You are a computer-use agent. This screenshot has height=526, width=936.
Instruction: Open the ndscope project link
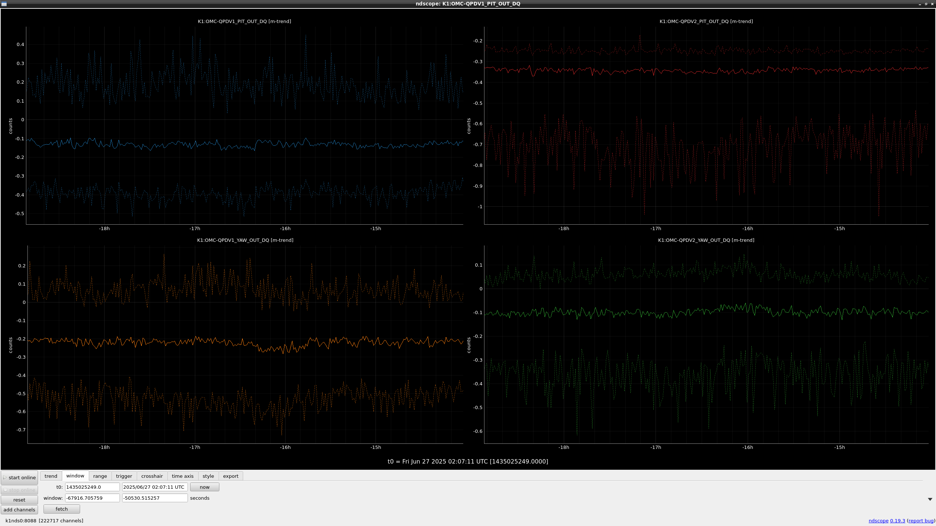coord(878,521)
